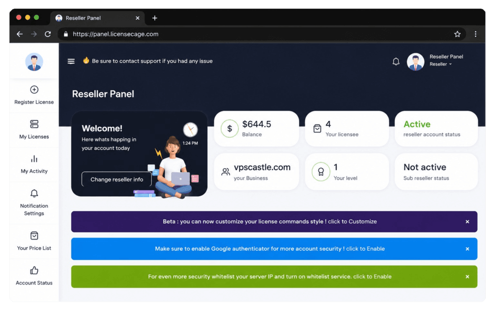Click the $644.5 balance value

tap(257, 124)
